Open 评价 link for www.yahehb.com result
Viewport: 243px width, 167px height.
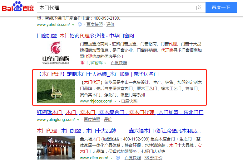(110, 24)
